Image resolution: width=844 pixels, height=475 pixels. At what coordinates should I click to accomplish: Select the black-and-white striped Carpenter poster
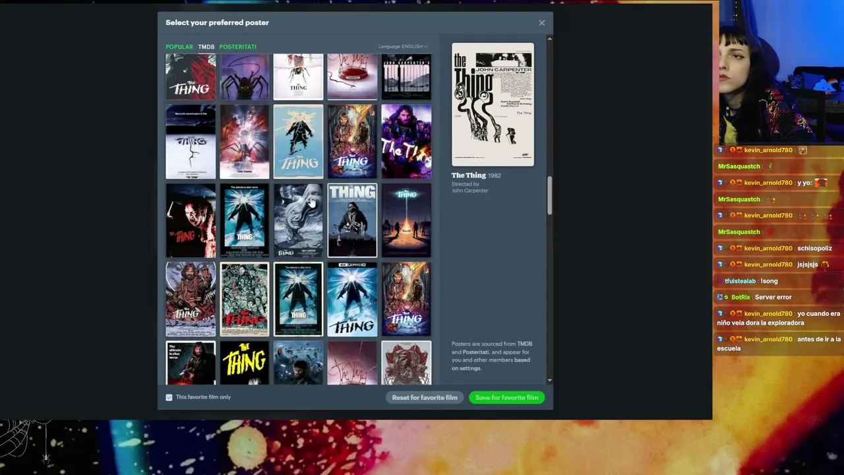pyautogui.click(x=406, y=77)
